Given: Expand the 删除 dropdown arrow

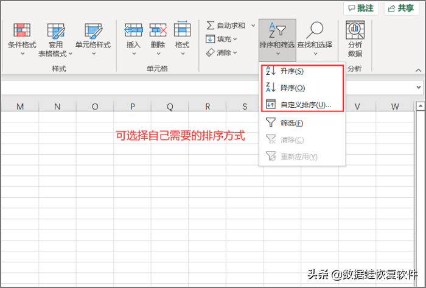Looking at the screenshot, I should tap(158, 54).
